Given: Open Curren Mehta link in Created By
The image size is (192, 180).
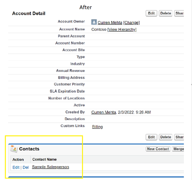Looking at the screenshot, I should coord(104,112).
